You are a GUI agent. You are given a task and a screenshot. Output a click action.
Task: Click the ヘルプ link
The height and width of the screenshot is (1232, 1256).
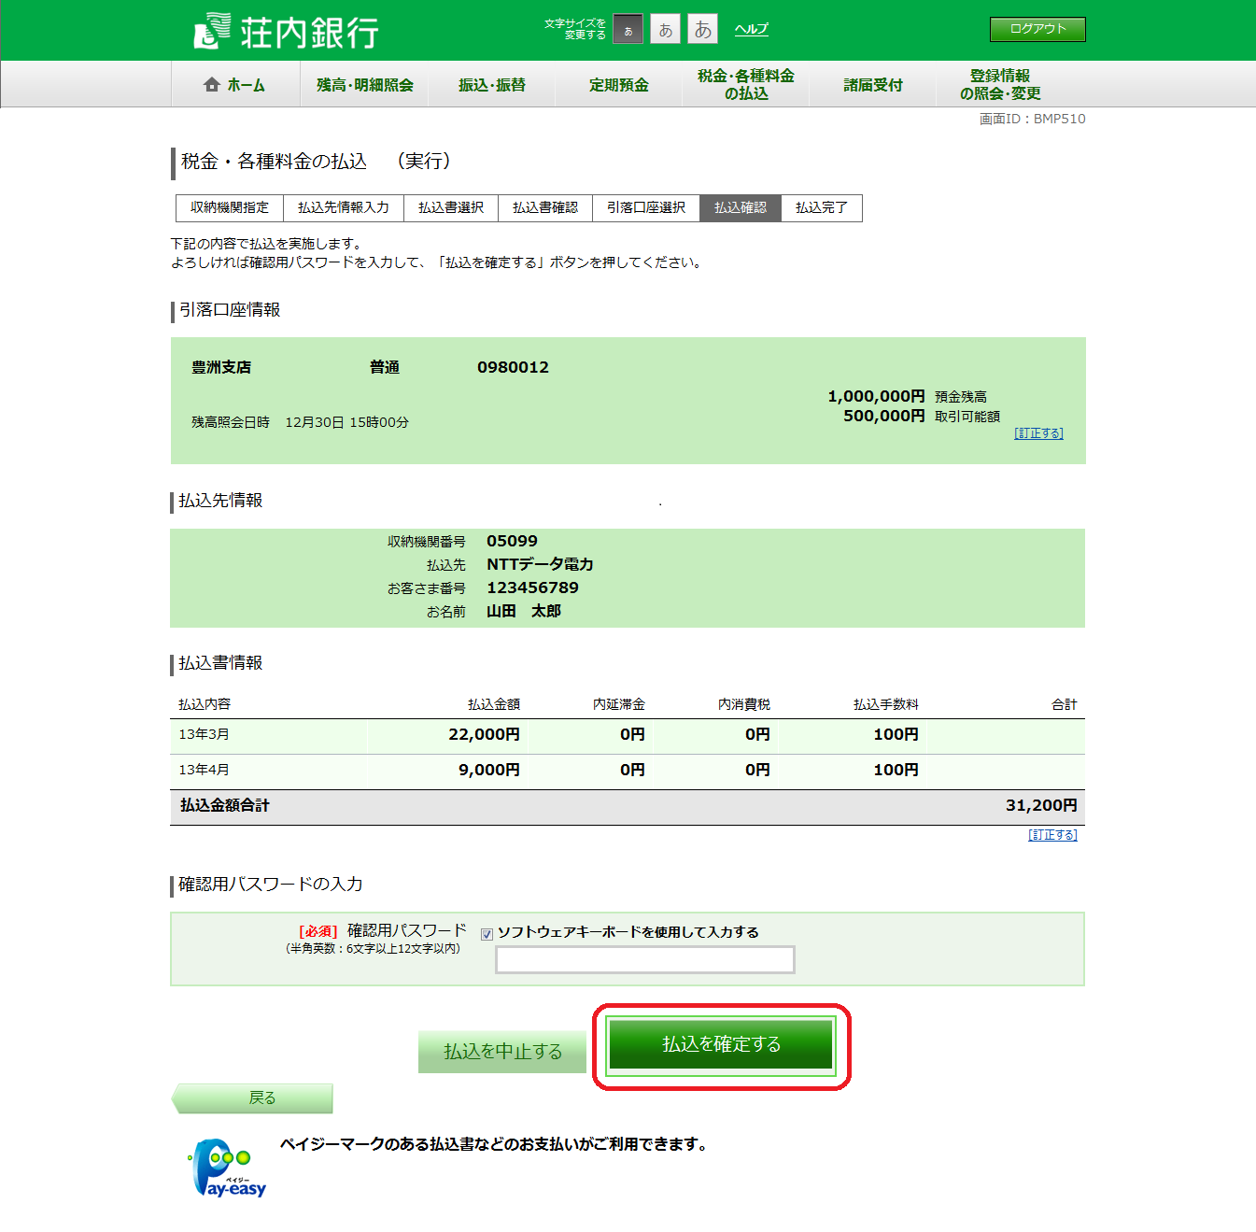pyautogui.click(x=751, y=29)
